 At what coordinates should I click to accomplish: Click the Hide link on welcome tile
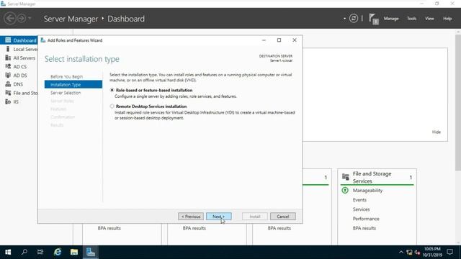coord(437,132)
